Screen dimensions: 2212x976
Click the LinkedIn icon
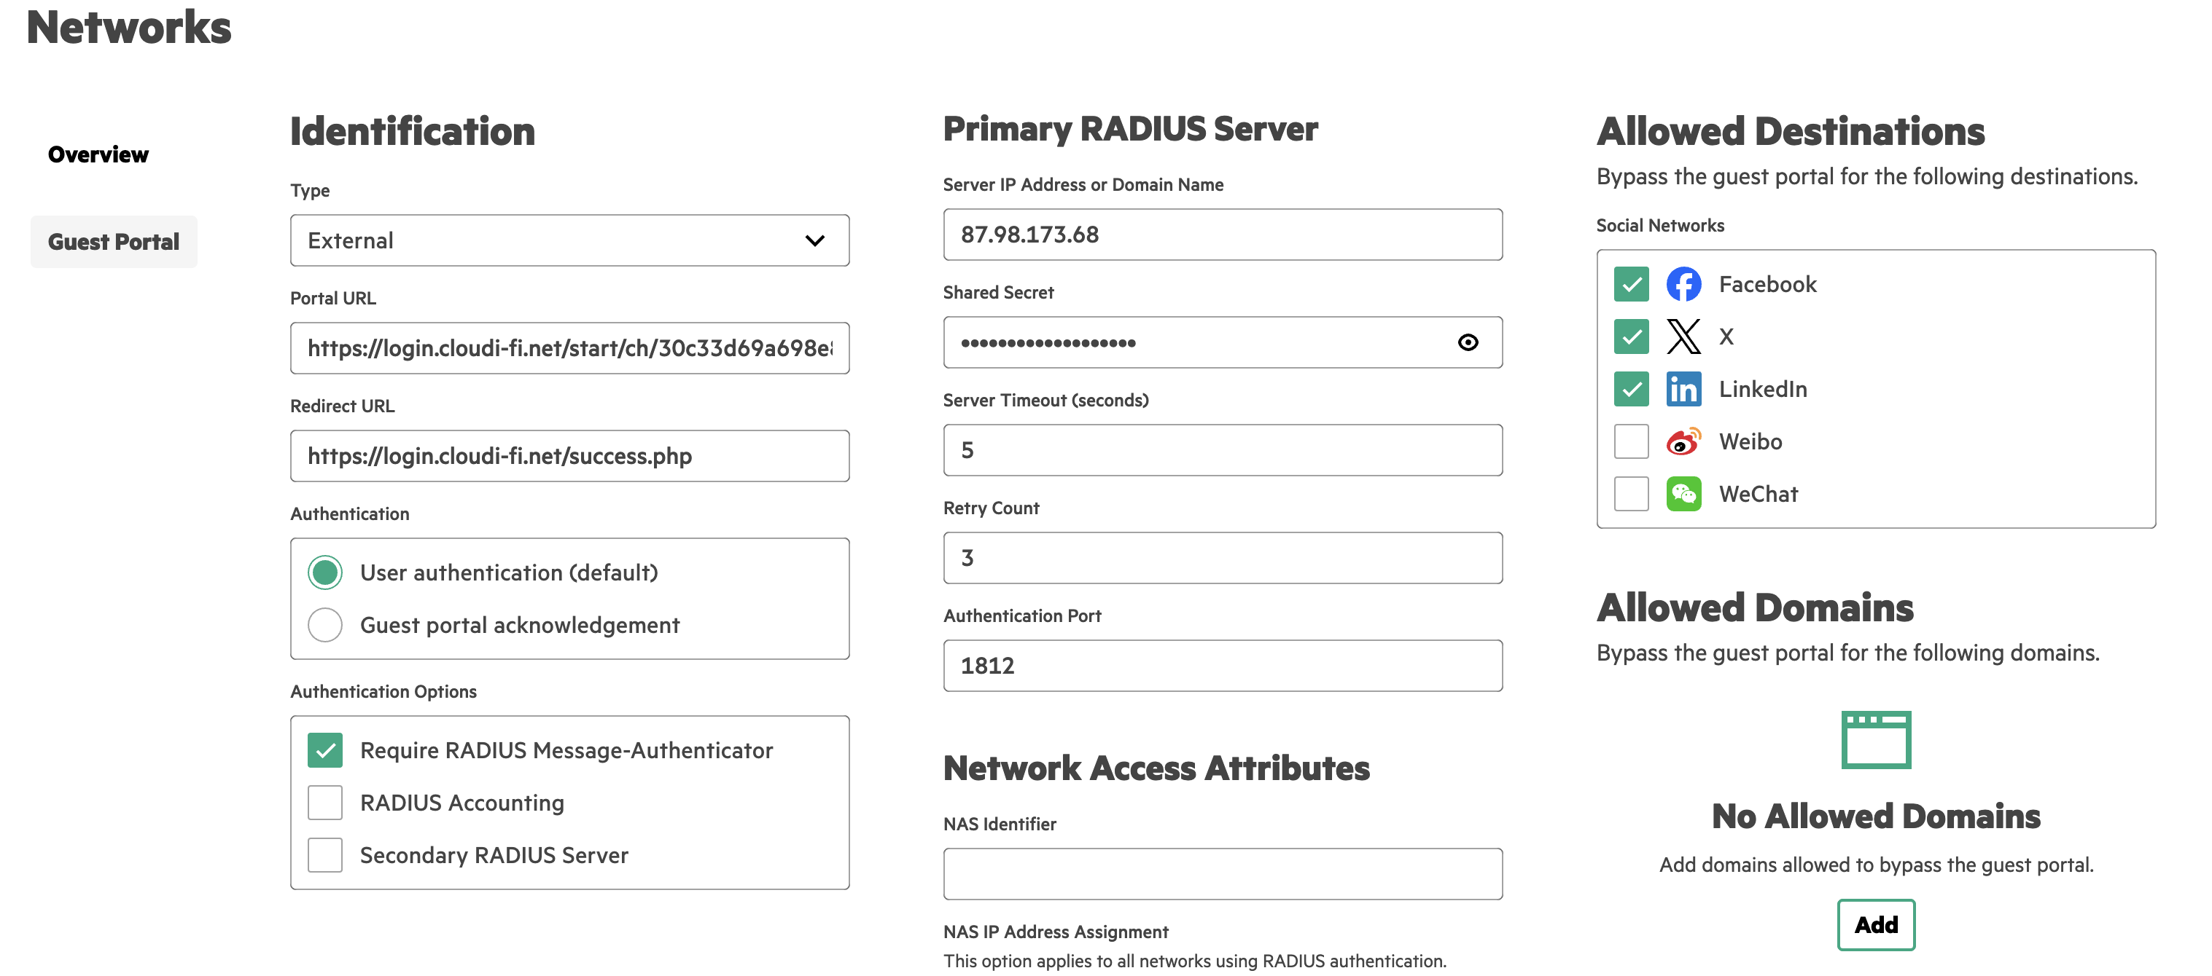[x=1685, y=388]
